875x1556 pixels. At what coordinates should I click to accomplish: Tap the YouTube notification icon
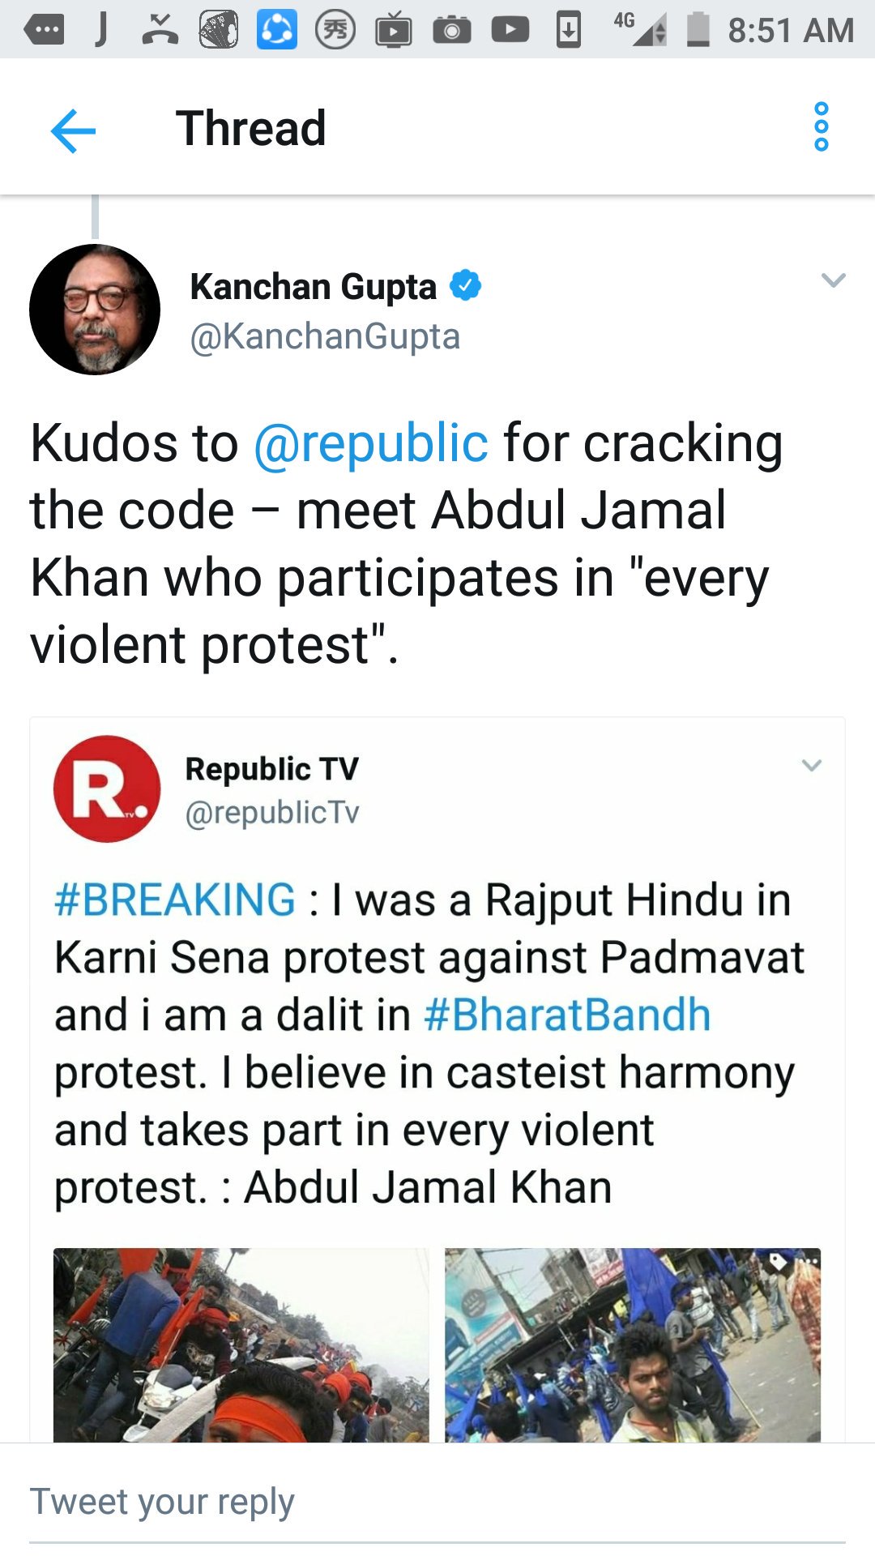tap(509, 31)
